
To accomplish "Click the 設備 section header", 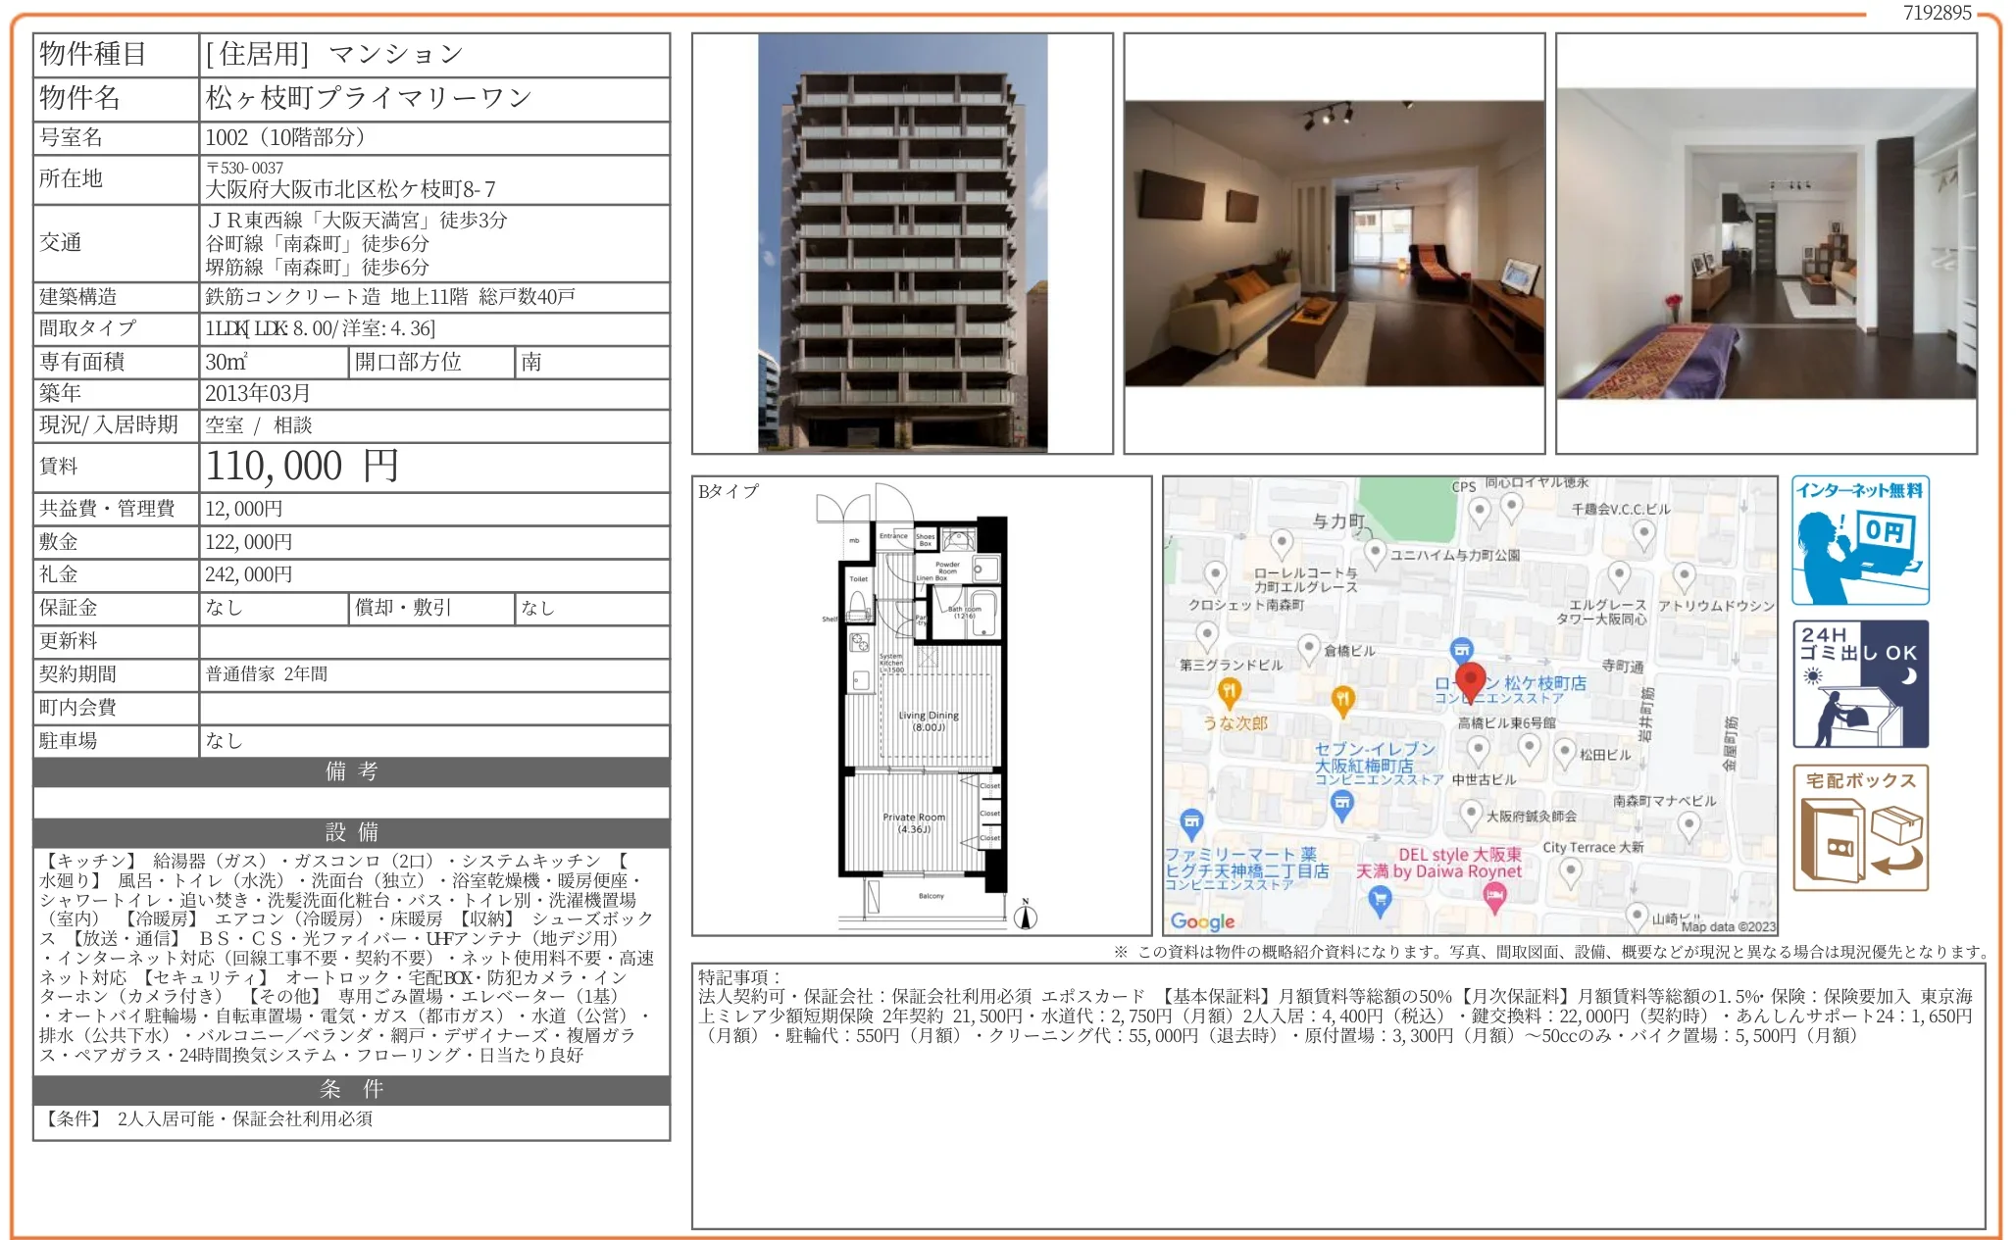I will [351, 832].
